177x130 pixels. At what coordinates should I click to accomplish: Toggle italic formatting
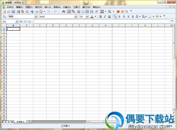click(105, 17)
